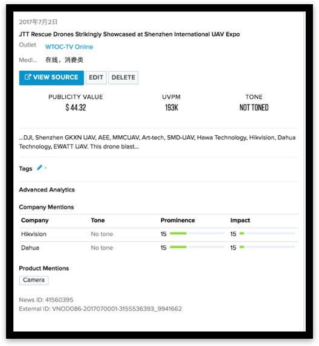Select the Dahua company row
Viewport: 319px width, 346px height.
pos(158,248)
